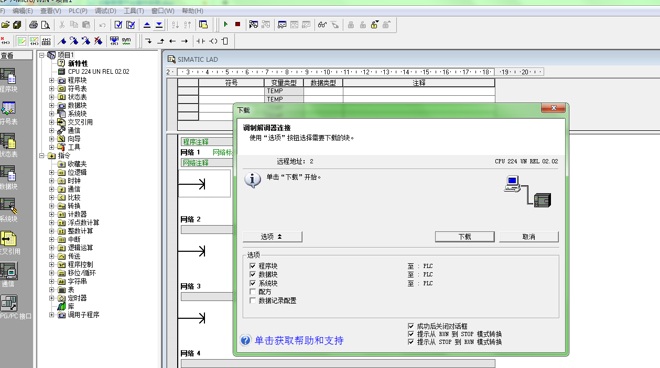This screenshot has height=368, width=660.
Task: Open the 查看(V) menu
Action: (x=50, y=10)
